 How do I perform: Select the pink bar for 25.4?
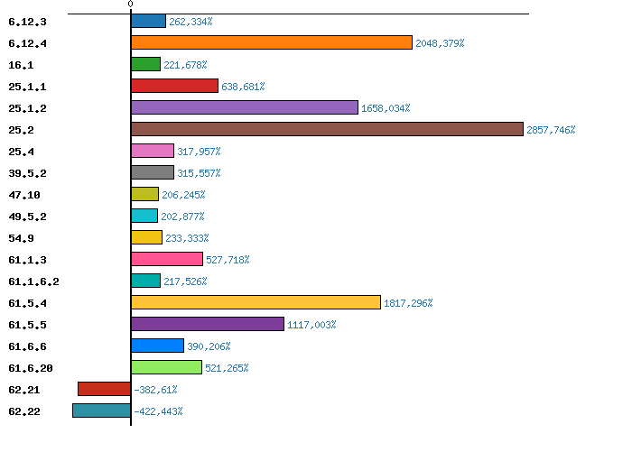tap(153, 151)
